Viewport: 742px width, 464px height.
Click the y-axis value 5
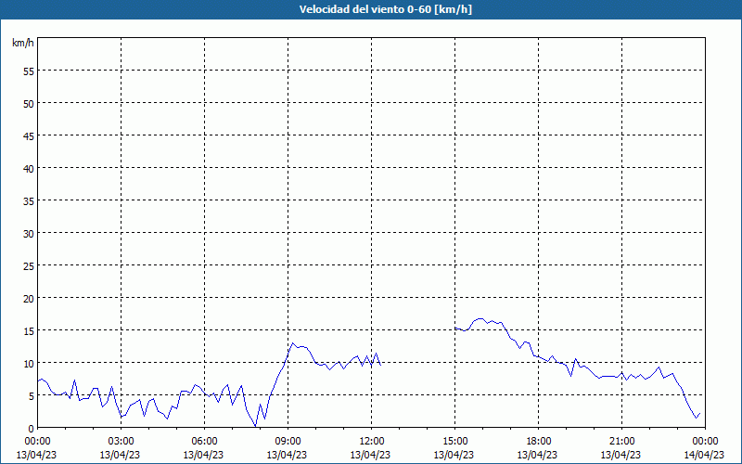[x=32, y=396]
